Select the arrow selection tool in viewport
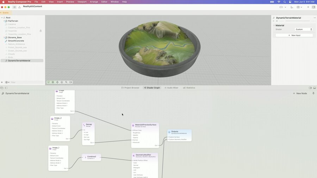The image size is (317, 178). pyautogui.click(x=49, y=82)
